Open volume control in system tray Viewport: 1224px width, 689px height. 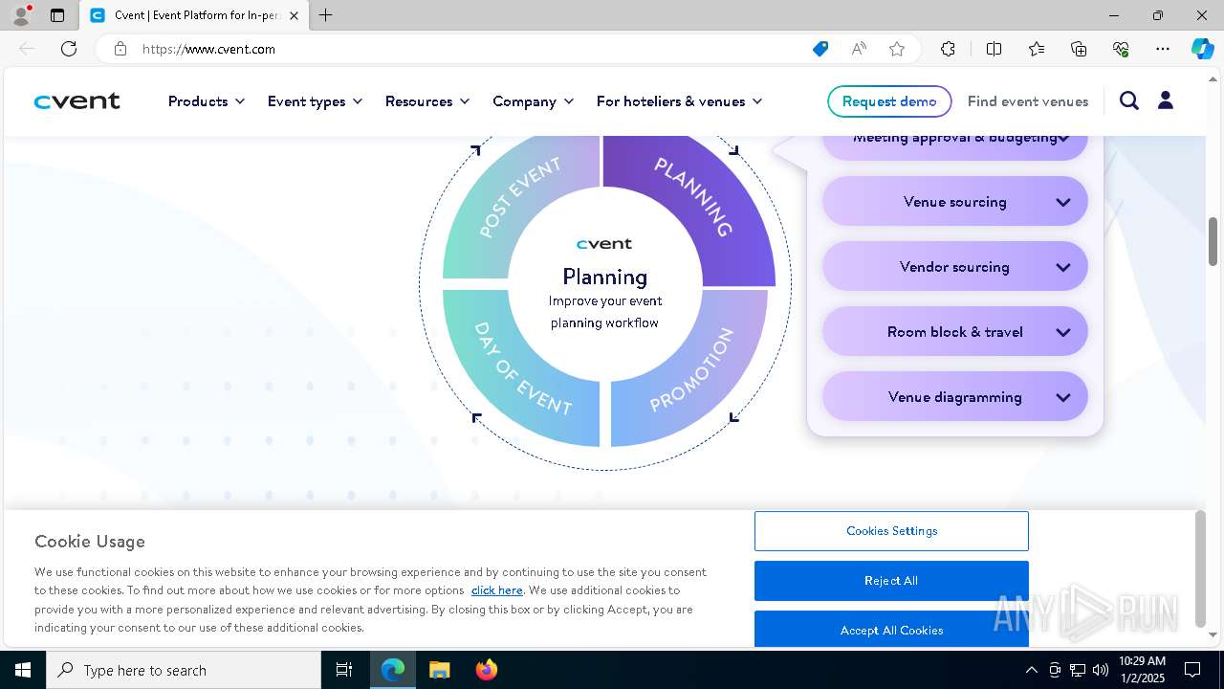coord(1101,670)
